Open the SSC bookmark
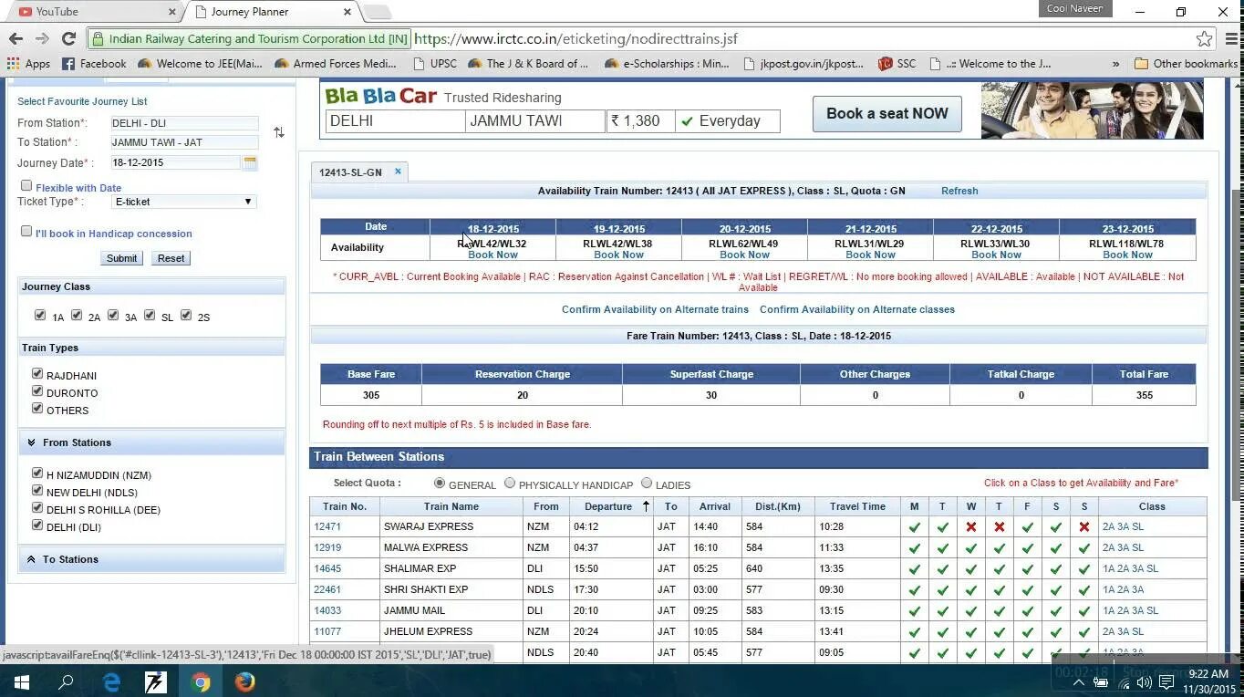This screenshot has height=697, width=1244. point(897,64)
